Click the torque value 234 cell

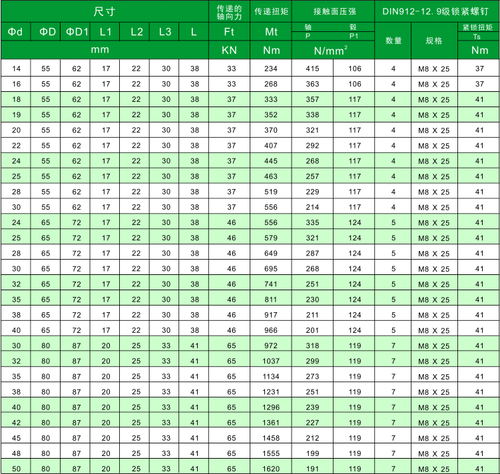pyautogui.click(x=271, y=69)
